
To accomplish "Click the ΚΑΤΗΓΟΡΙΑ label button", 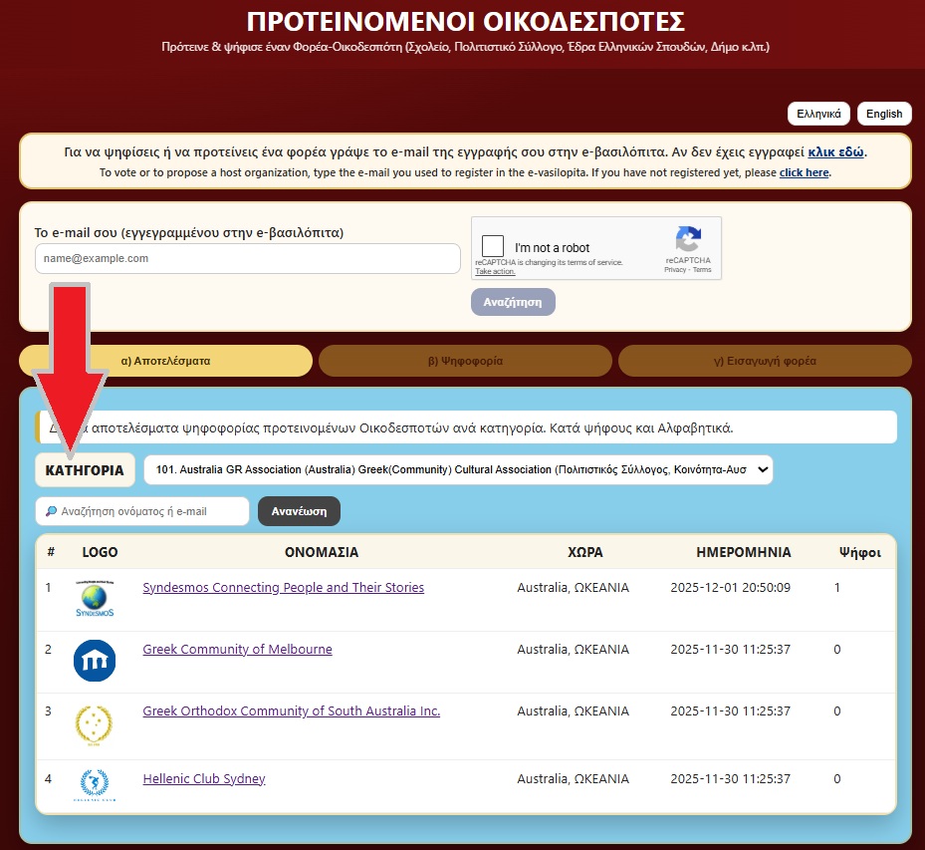I will [85, 470].
